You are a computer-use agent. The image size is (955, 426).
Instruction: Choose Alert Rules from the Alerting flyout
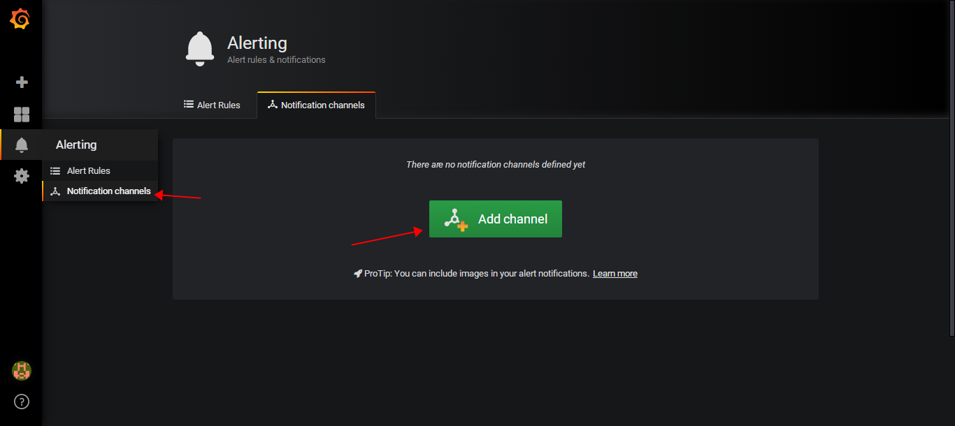pos(88,171)
